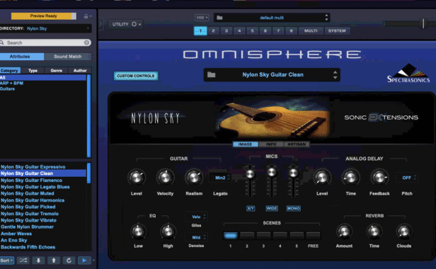436x269 pixels.
Task: Click into the Search field
Action: (45, 42)
